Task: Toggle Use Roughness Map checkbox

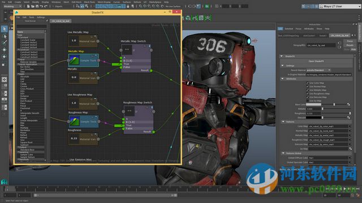Action: click(x=307, y=94)
